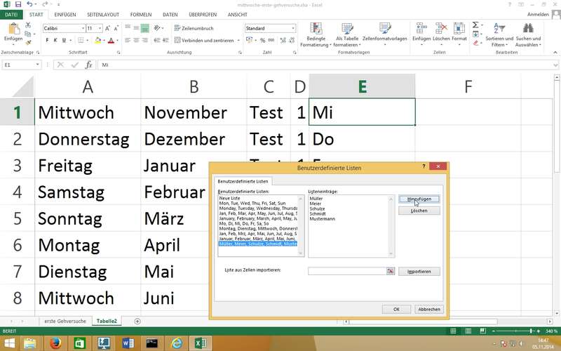The height and width of the screenshot is (351, 561).
Task: Toggle Zeilenumbruch text wrapping
Action: click(193, 28)
